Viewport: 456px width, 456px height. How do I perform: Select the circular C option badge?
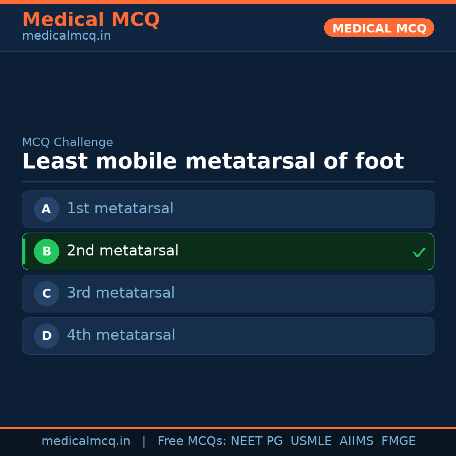coord(46,293)
